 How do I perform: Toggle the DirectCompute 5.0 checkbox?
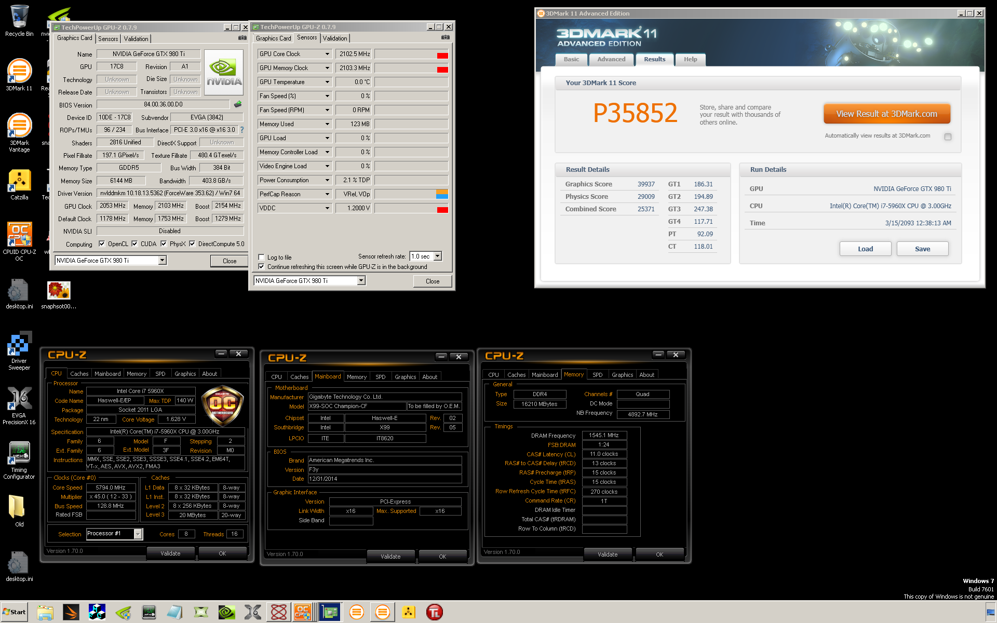pyautogui.click(x=192, y=243)
